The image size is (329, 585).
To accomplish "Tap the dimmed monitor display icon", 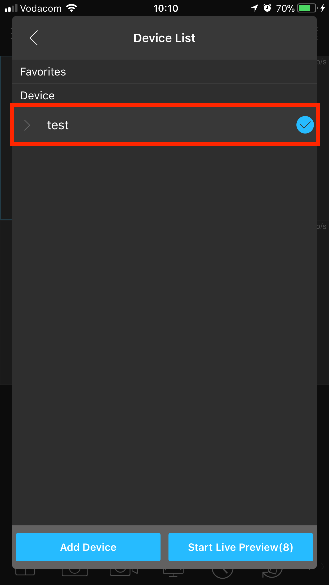I will (173, 573).
